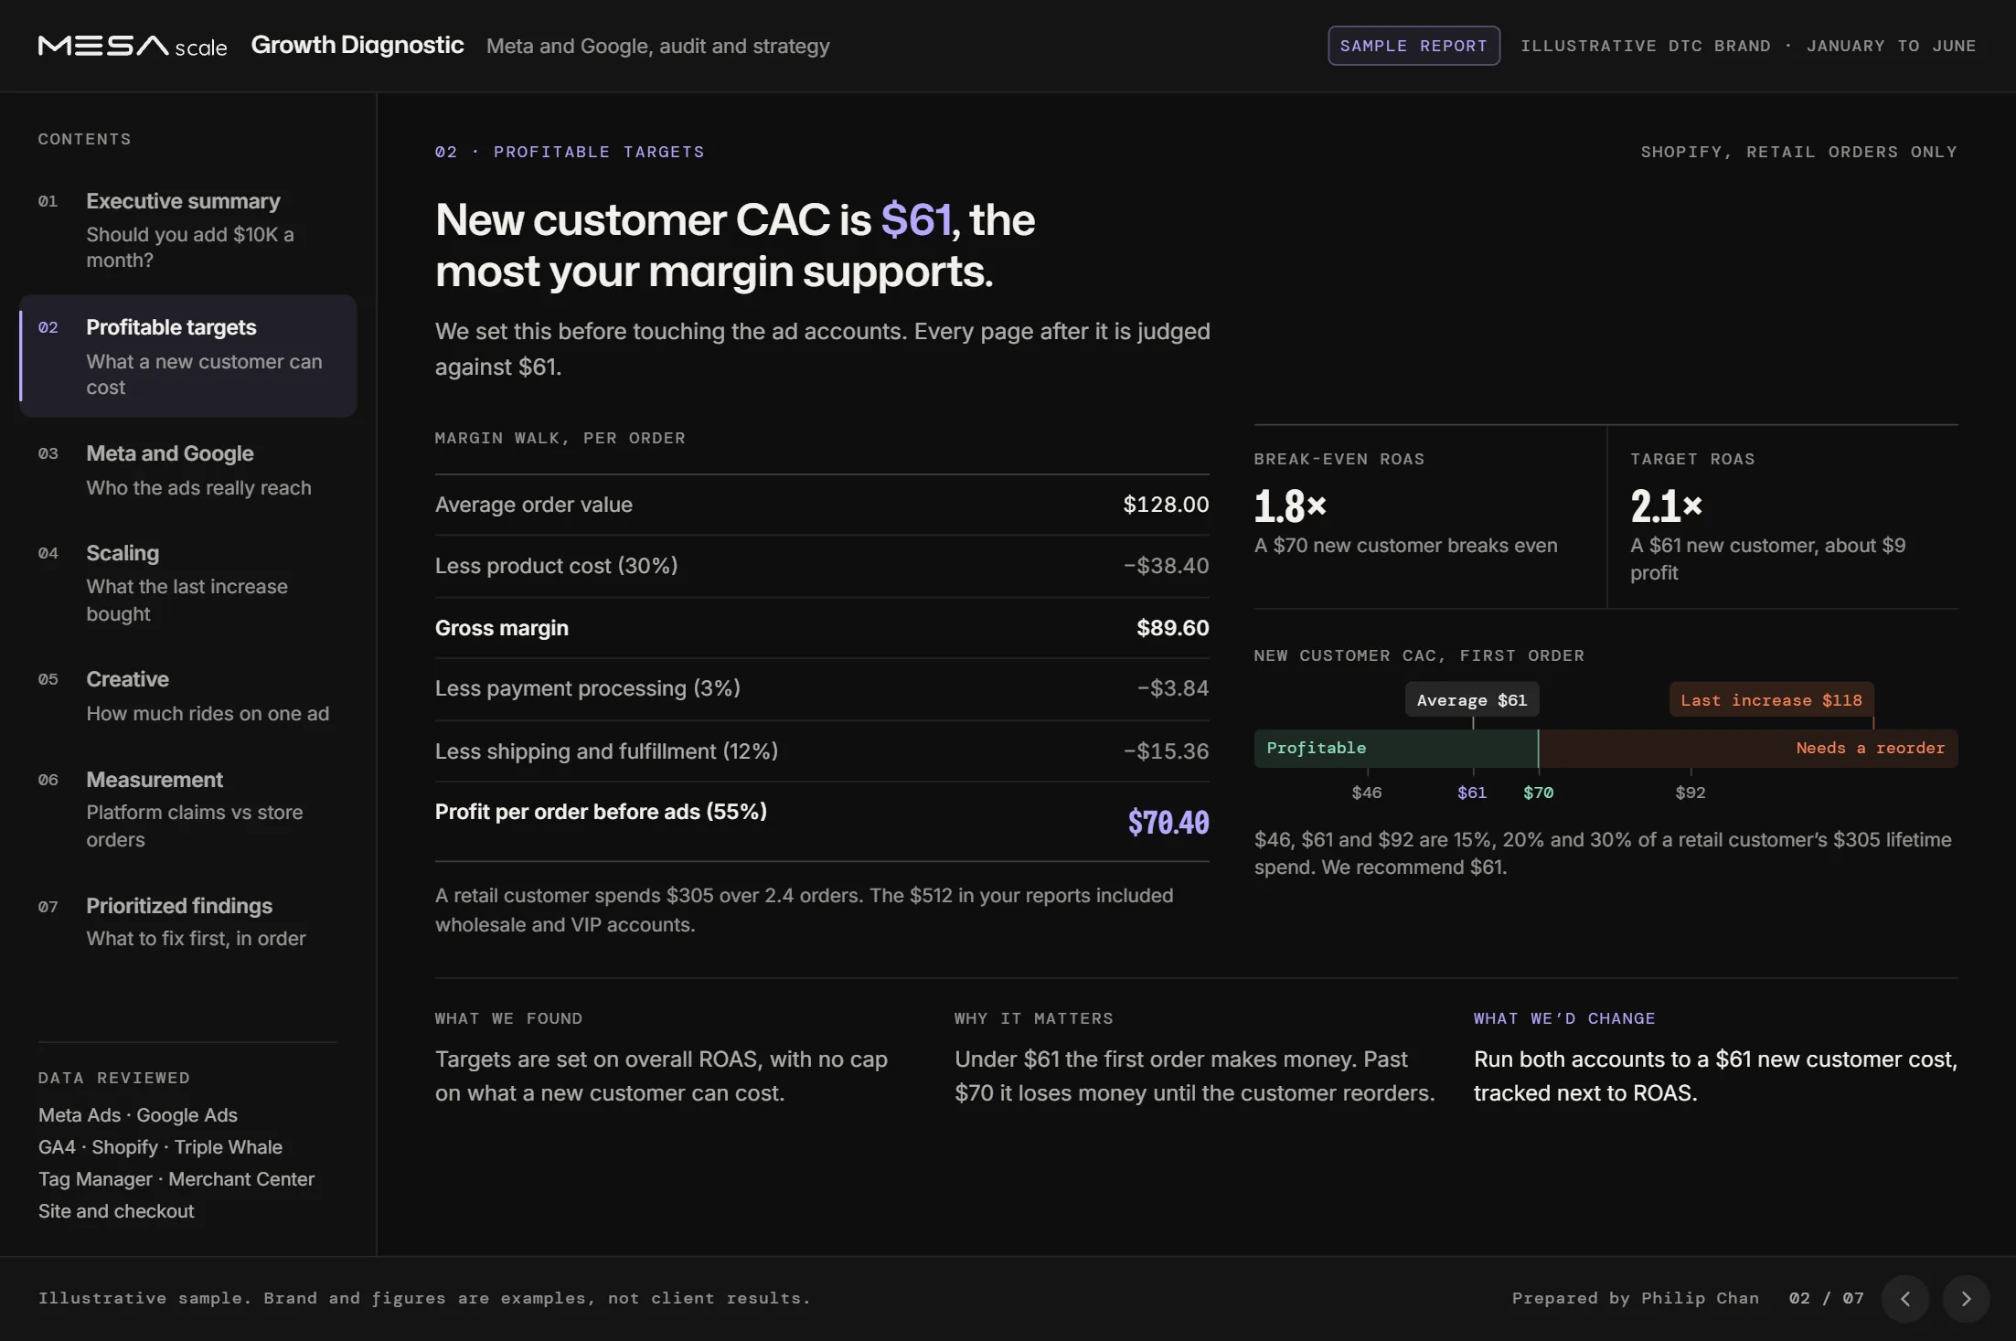Click the -$38.40 product cost value
This screenshot has height=1341, width=2016.
1166,566
